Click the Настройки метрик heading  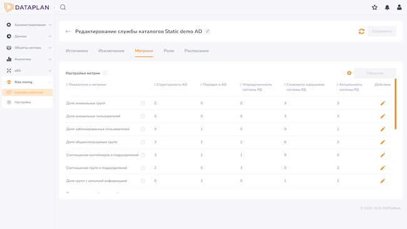(x=83, y=73)
